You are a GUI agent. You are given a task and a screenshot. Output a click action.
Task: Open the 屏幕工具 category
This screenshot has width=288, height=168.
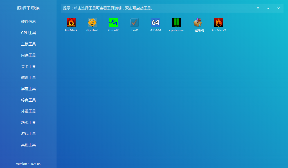pos(28,89)
